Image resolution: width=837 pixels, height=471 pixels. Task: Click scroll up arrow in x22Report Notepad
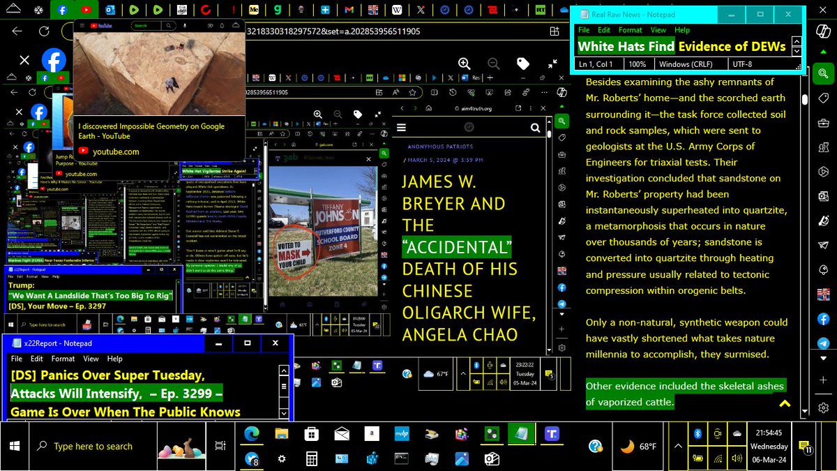284,371
